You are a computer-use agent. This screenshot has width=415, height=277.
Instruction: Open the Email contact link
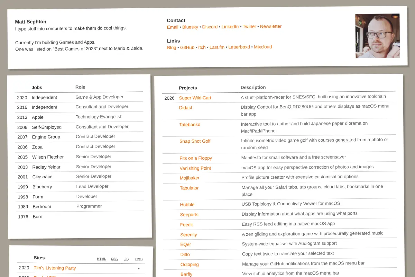pos(173,27)
